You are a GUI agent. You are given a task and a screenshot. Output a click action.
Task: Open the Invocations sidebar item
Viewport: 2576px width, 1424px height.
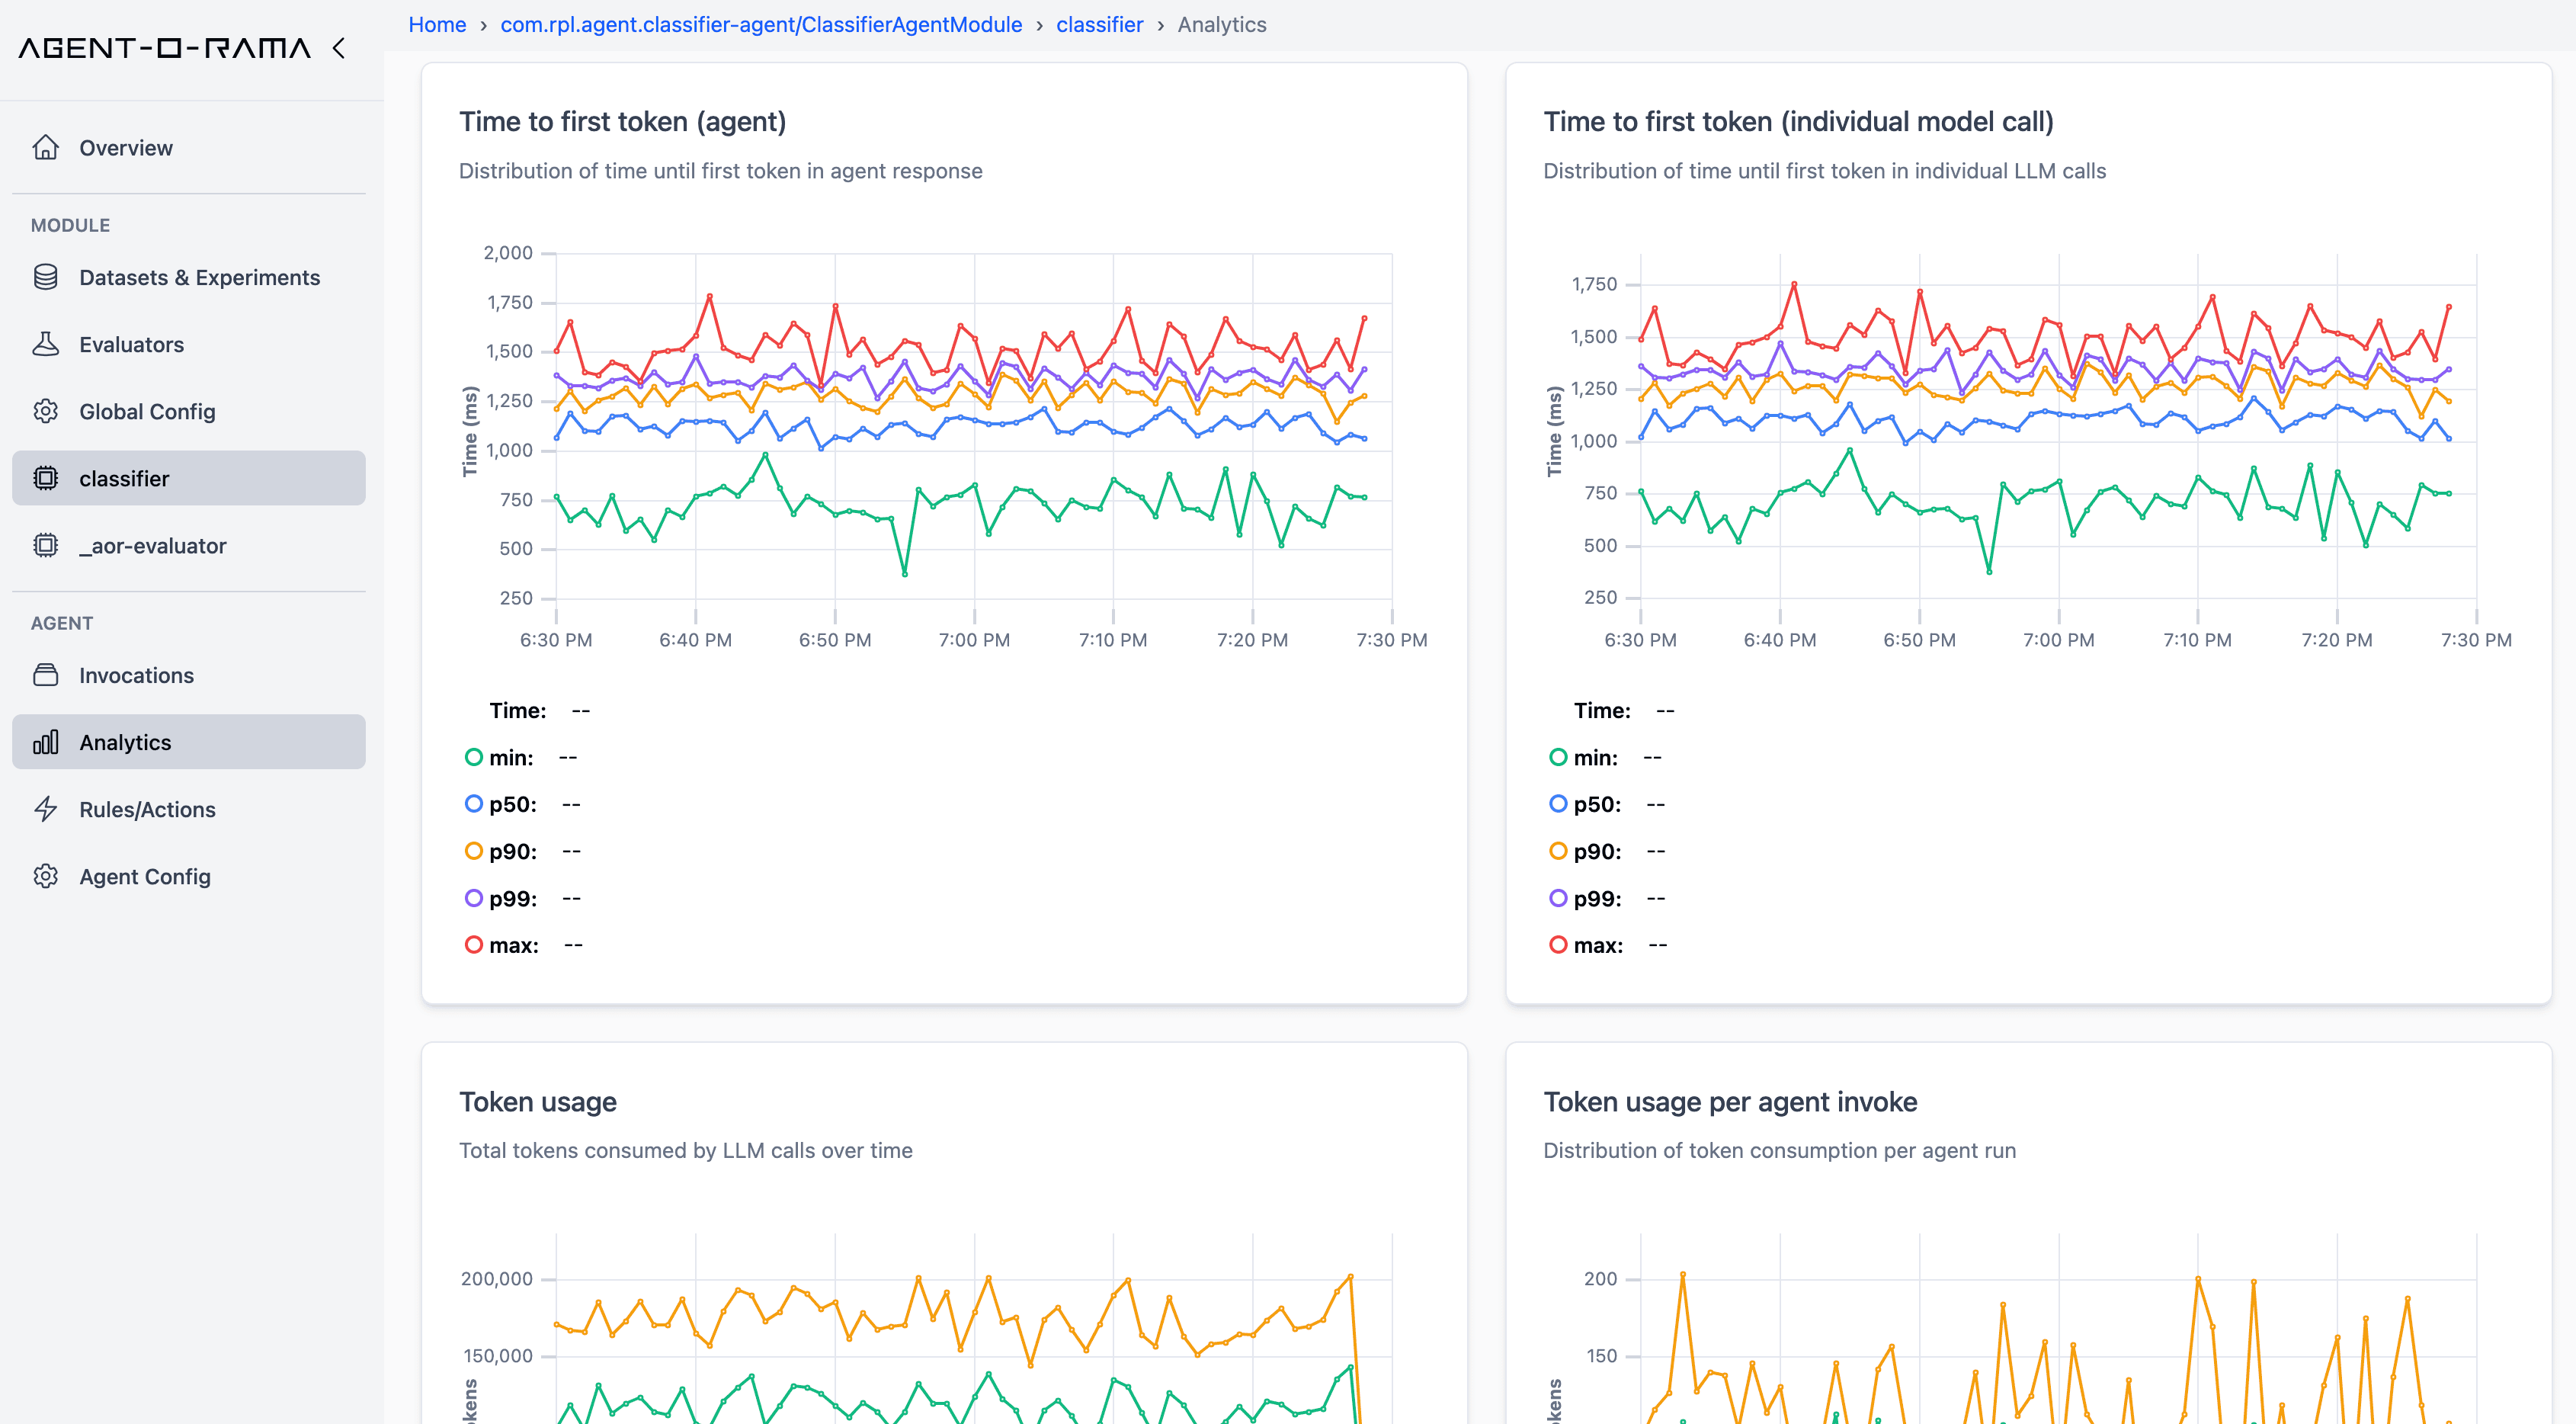pyautogui.click(x=136, y=675)
